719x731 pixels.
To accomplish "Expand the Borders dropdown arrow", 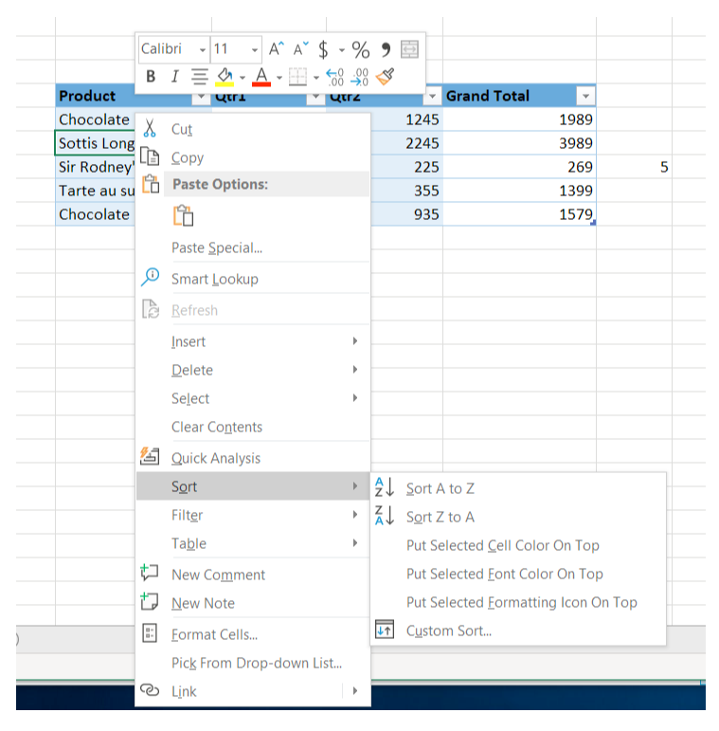I will coord(315,77).
